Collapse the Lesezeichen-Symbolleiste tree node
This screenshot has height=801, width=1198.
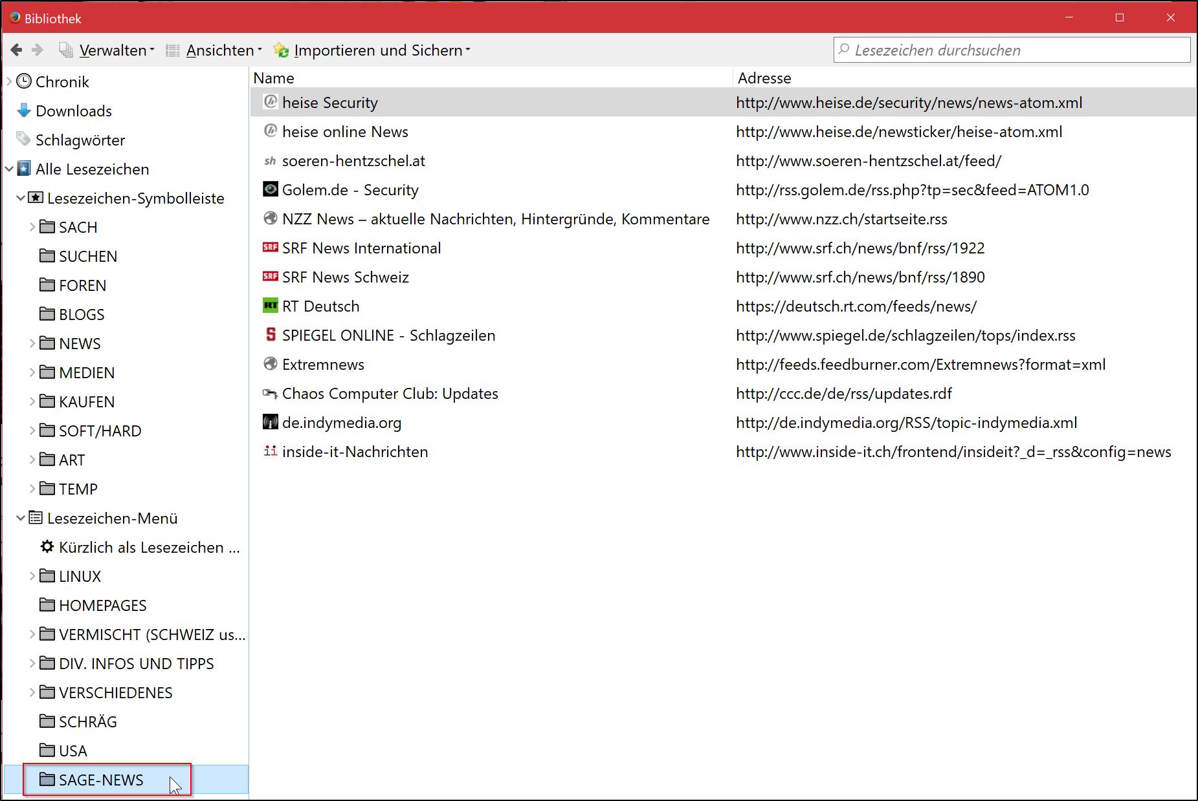pos(21,198)
